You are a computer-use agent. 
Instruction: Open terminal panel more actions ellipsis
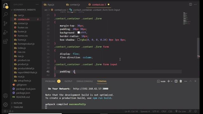coord(186,81)
